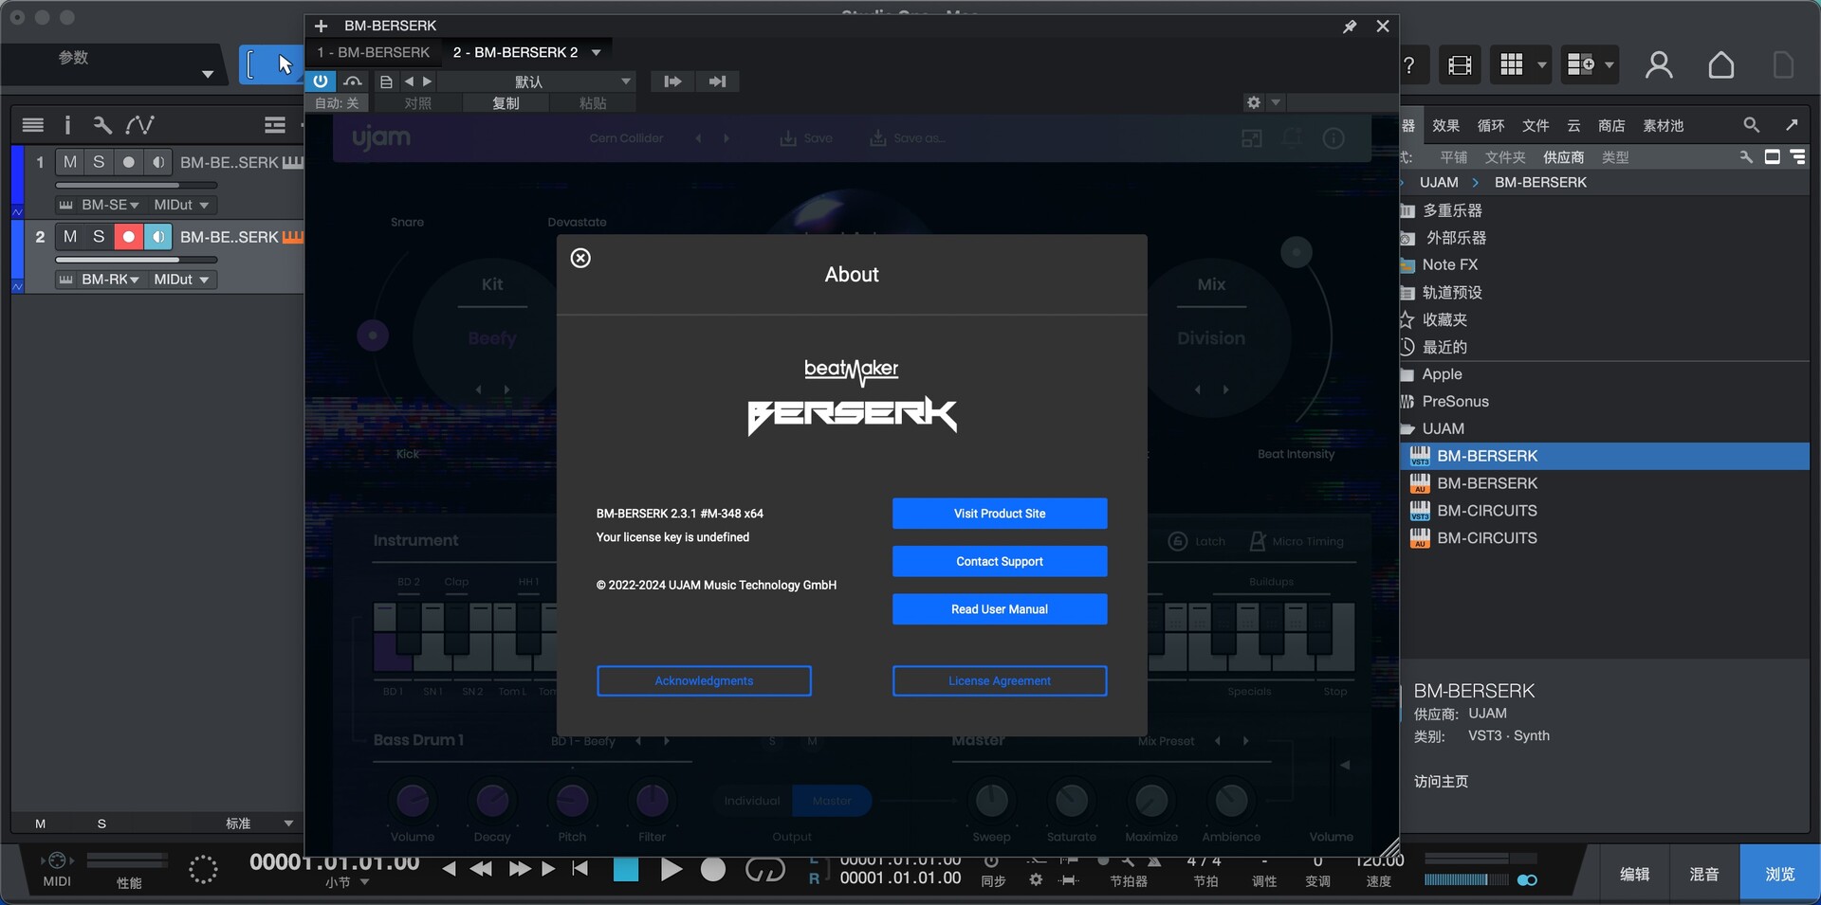
Task: Select the arrow pointer tool
Action: point(285,64)
